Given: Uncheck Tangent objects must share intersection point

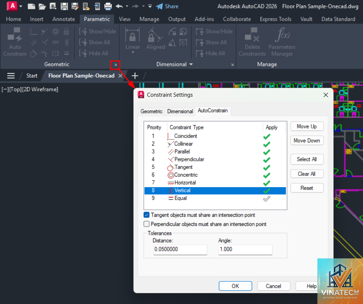Looking at the screenshot, I should pyautogui.click(x=147, y=215).
